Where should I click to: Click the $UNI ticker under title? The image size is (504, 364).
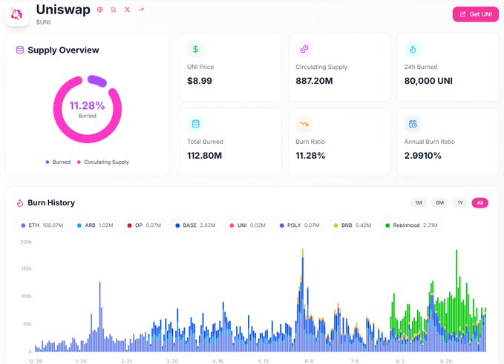(43, 22)
